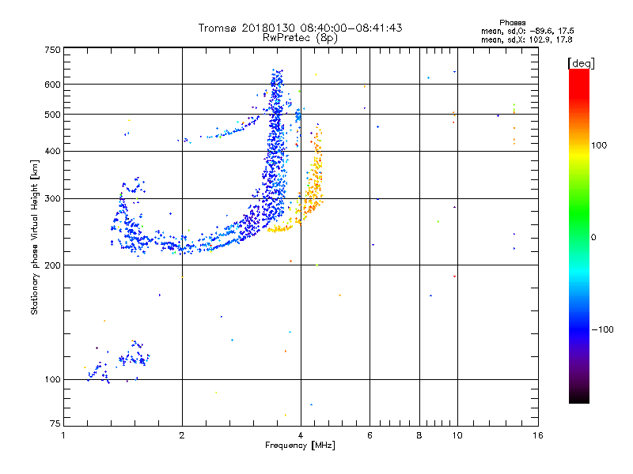Click the x-axis '10' tick label

tap(457, 435)
